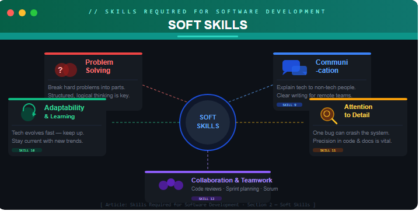Click the Collaboration & Teamwork title
The image size is (419, 211).
click(232, 180)
